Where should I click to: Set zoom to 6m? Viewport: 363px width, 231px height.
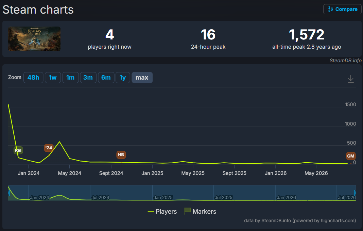tap(106, 77)
